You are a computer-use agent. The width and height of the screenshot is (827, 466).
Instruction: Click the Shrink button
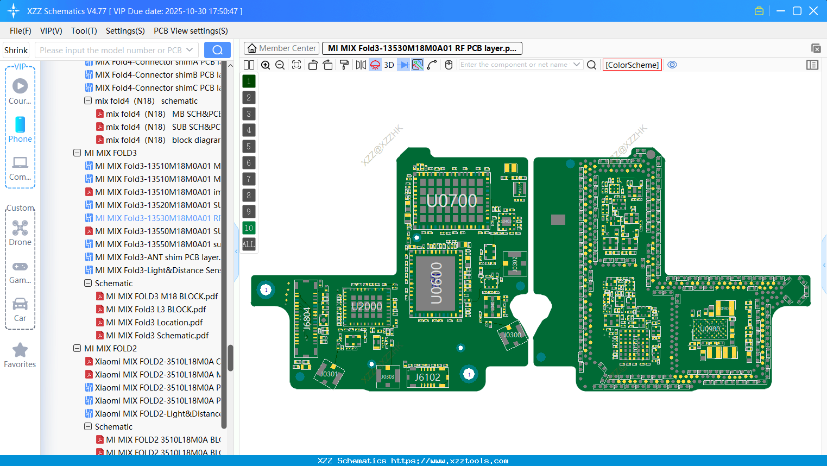click(x=16, y=49)
